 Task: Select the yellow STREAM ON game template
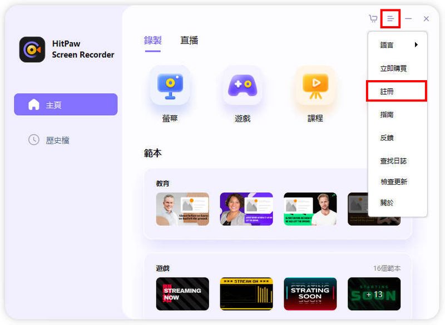pos(246,294)
